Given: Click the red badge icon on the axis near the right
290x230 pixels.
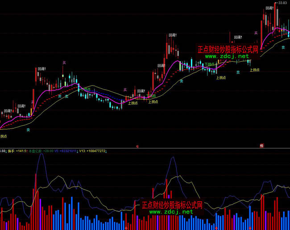Looking at the screenshot, I should coord(262,145).
